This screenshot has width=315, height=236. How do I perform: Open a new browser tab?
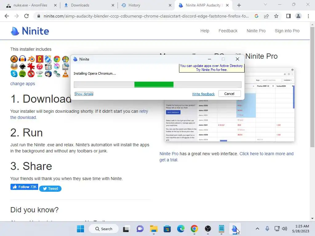click(x=239, y=5)
